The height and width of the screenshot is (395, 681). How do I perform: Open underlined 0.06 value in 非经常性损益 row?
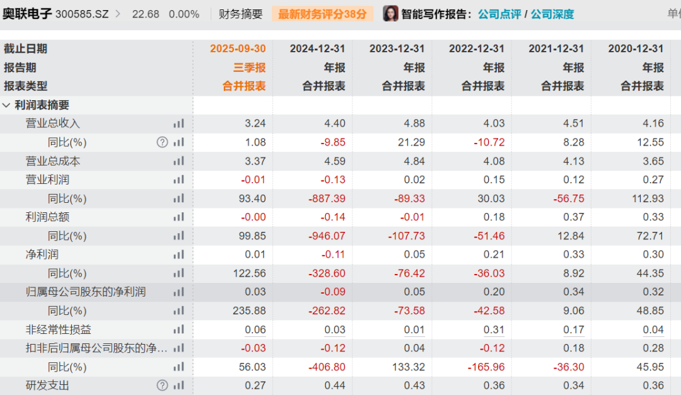[x=255, y=330]
